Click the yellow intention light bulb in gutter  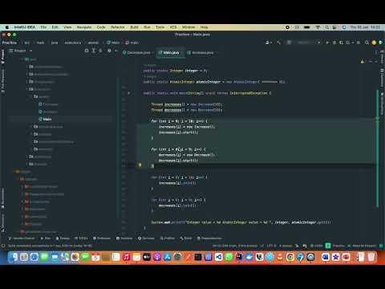(140, 165)
